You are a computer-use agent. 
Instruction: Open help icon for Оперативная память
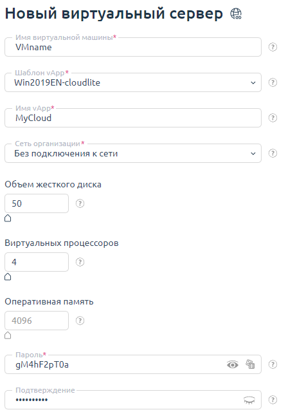[80, 321]
